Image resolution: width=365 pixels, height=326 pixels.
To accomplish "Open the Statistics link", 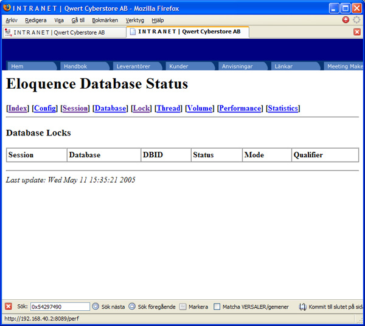I will coord(283,108).
